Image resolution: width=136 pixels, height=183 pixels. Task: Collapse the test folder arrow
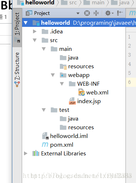point(44,110)
